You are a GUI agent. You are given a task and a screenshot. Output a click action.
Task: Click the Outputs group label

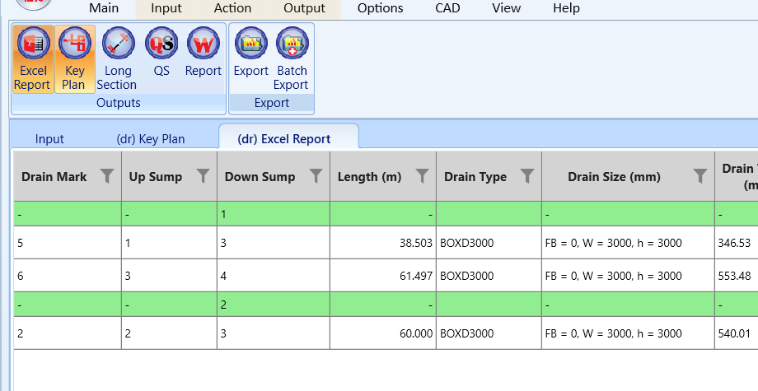coord(119,103)
